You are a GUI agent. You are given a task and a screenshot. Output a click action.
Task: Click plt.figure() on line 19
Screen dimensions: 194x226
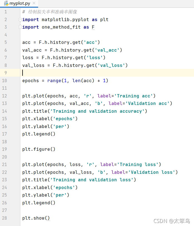coord(39,149)
